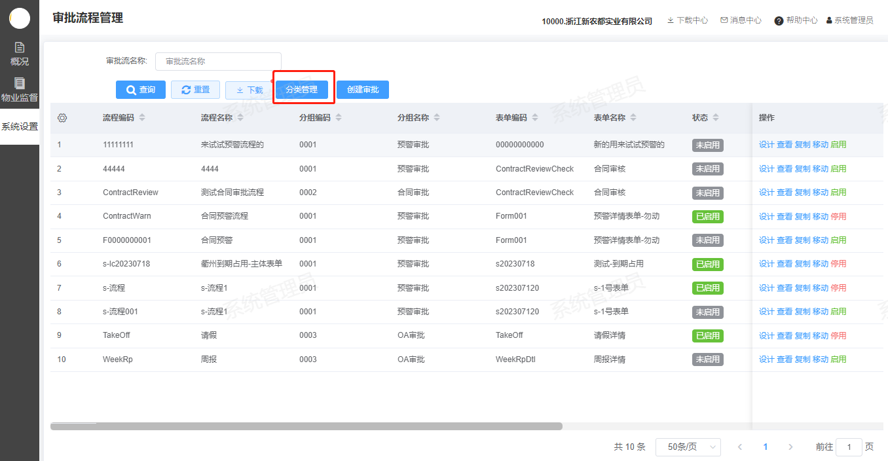Image resolution: width=888 pixels, height=461 pixels.
Task: Sort by 流程编码 column sort arrows
Action: [142, 118]
